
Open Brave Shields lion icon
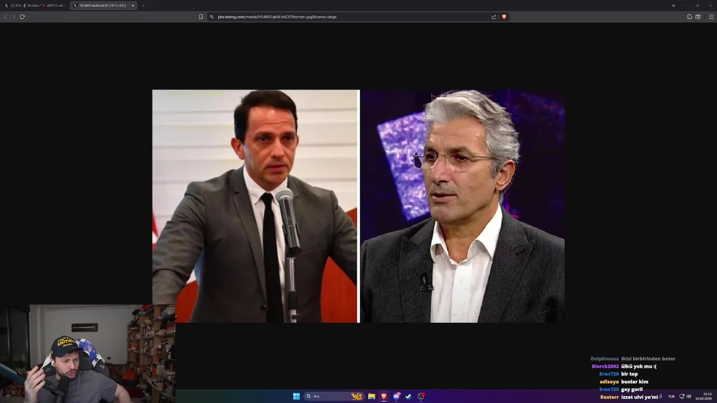click(504, 17)
